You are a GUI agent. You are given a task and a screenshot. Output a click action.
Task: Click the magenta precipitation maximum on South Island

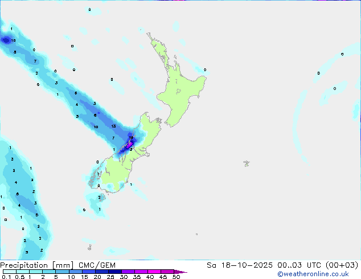pyautogui.click(x=130, y=145)
